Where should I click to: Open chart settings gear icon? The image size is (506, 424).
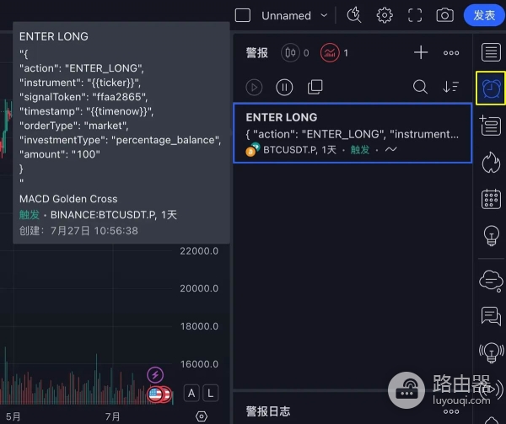coord(385,15)
